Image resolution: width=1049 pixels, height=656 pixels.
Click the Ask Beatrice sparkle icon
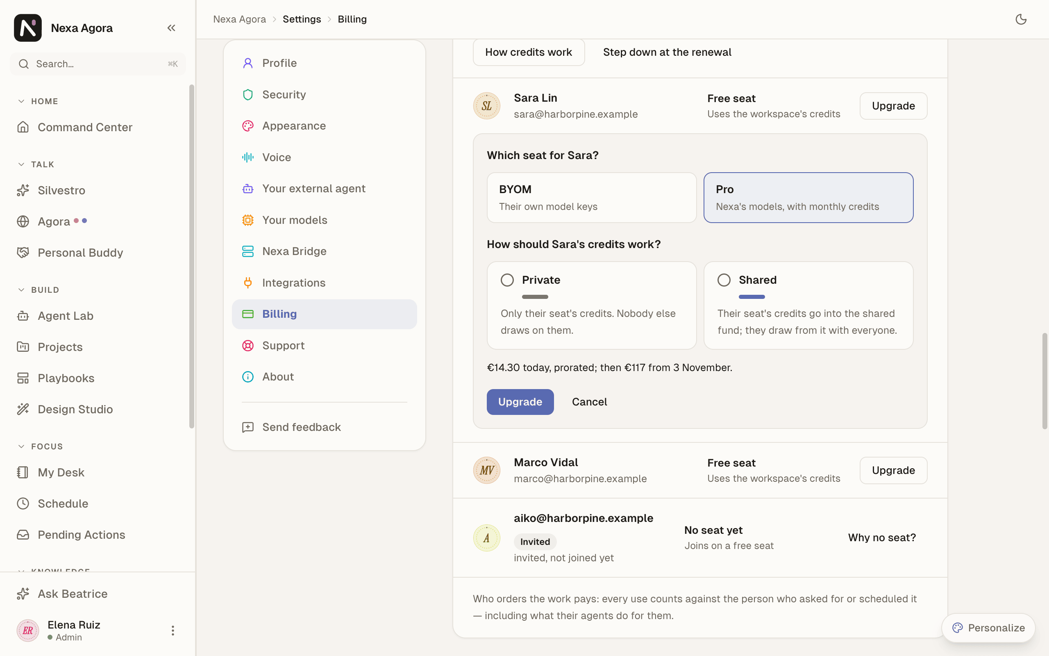click(x=23, y=594)
